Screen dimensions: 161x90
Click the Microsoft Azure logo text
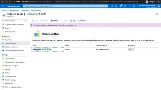click(x=14, y=6)
